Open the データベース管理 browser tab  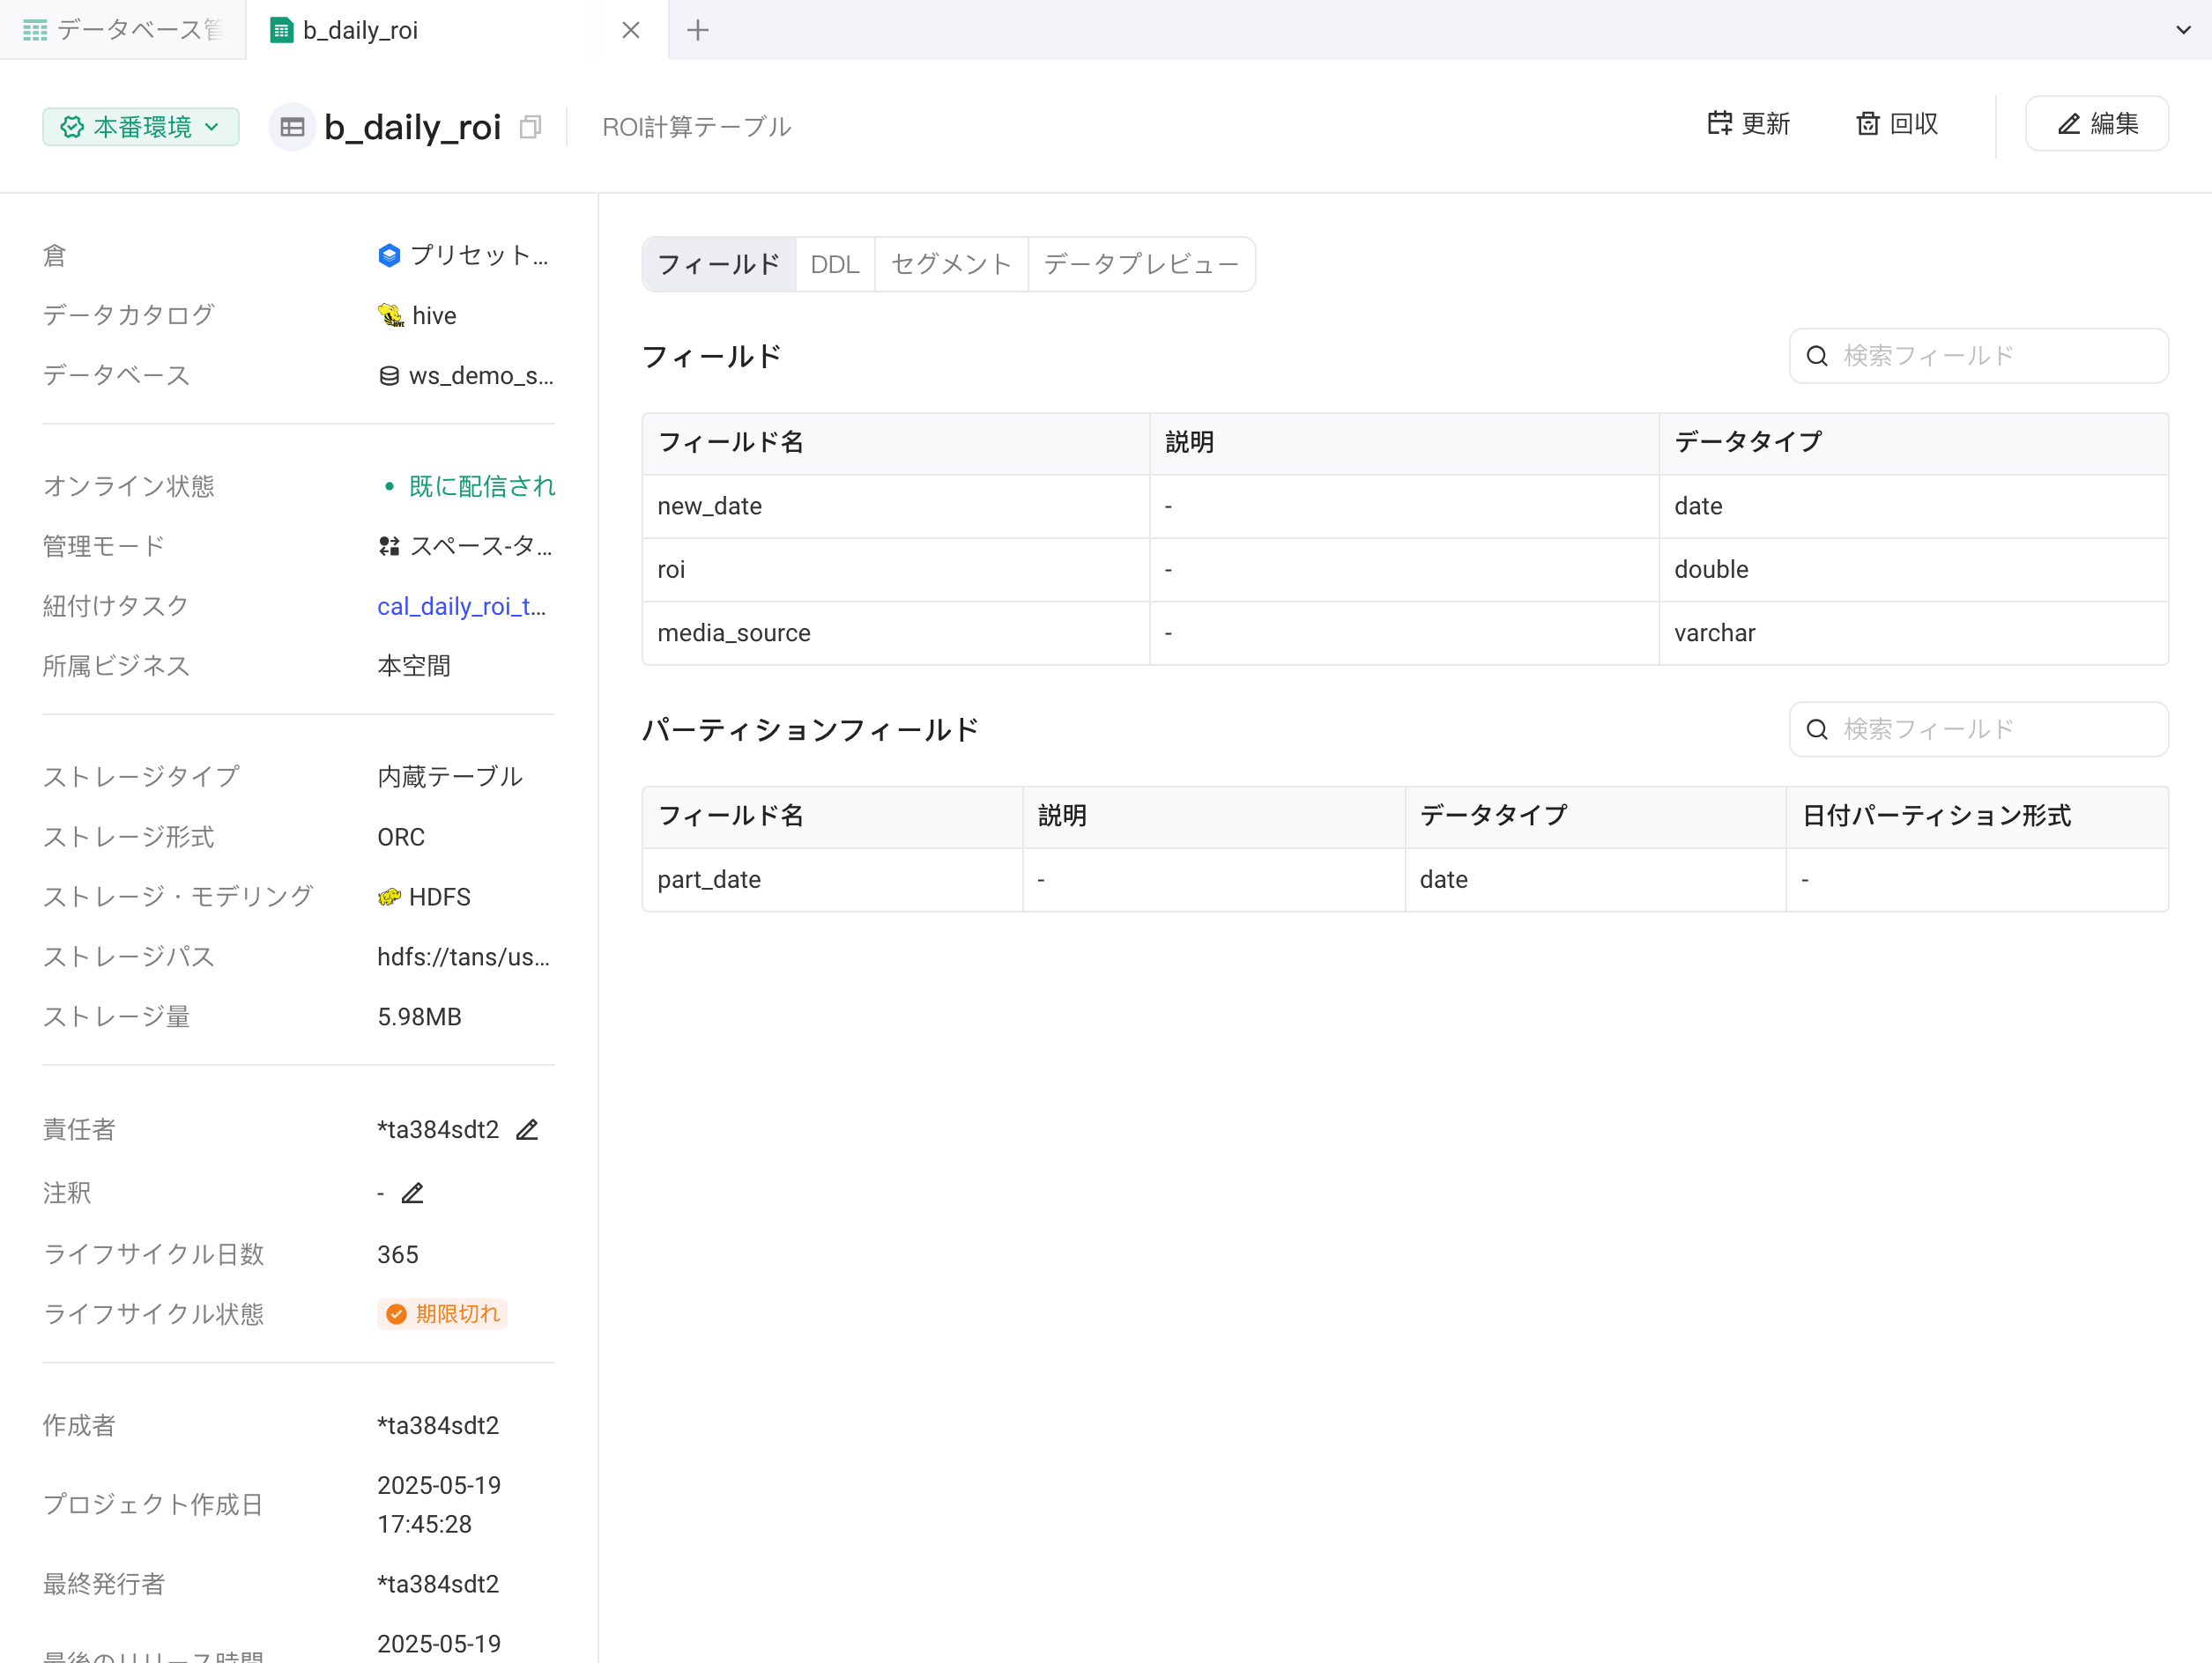pos(122,30)
